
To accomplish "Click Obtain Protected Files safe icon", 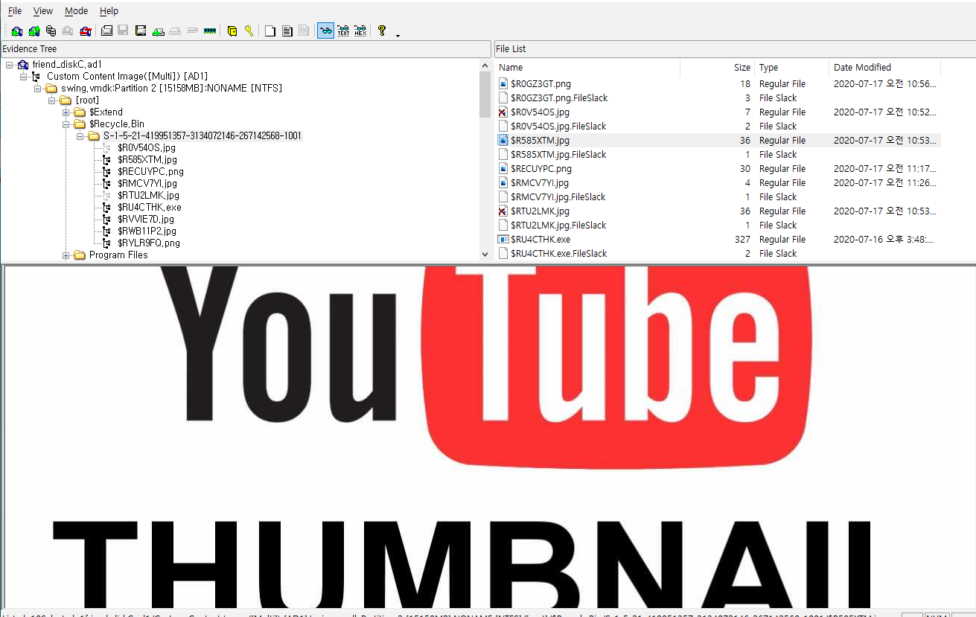I will (232, 31).
